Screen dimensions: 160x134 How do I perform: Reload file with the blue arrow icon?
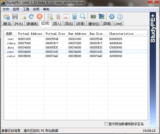(x=31, y=17)
